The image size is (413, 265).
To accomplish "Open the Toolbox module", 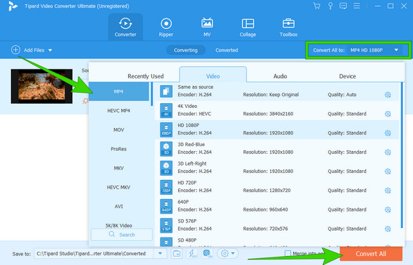I will coord(288,27).
